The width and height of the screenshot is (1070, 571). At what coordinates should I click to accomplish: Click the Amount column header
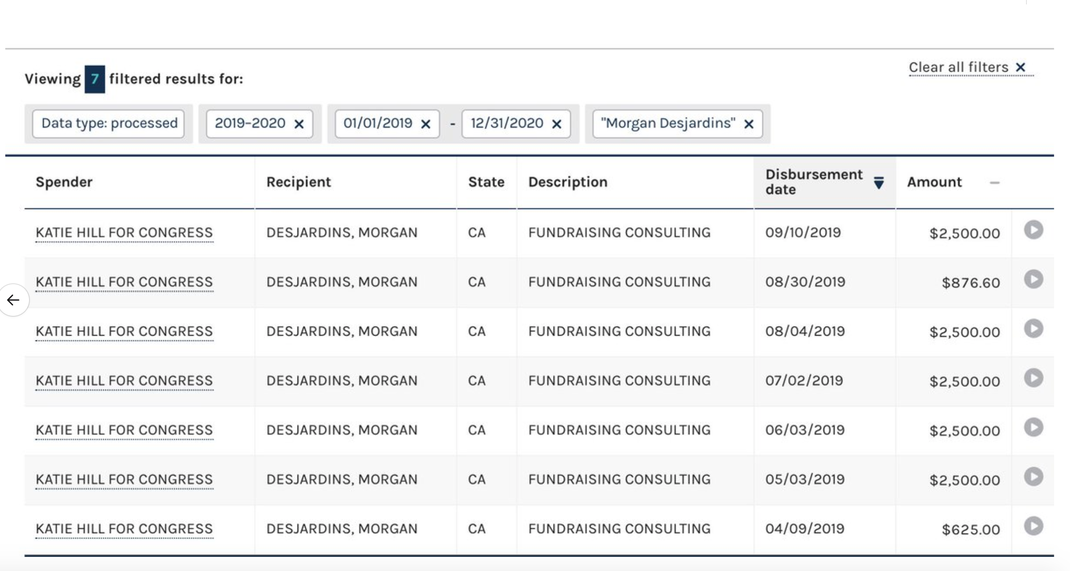tap(934, 182)
